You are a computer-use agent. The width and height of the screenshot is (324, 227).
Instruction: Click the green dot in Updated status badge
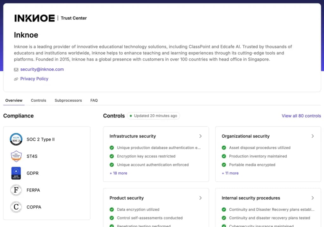point(131,116)
